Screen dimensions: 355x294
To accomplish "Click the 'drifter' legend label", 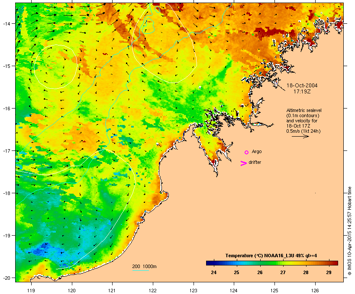I will click(x=255, y=162).
